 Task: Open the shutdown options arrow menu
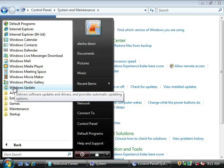click(x=107, y=154)
